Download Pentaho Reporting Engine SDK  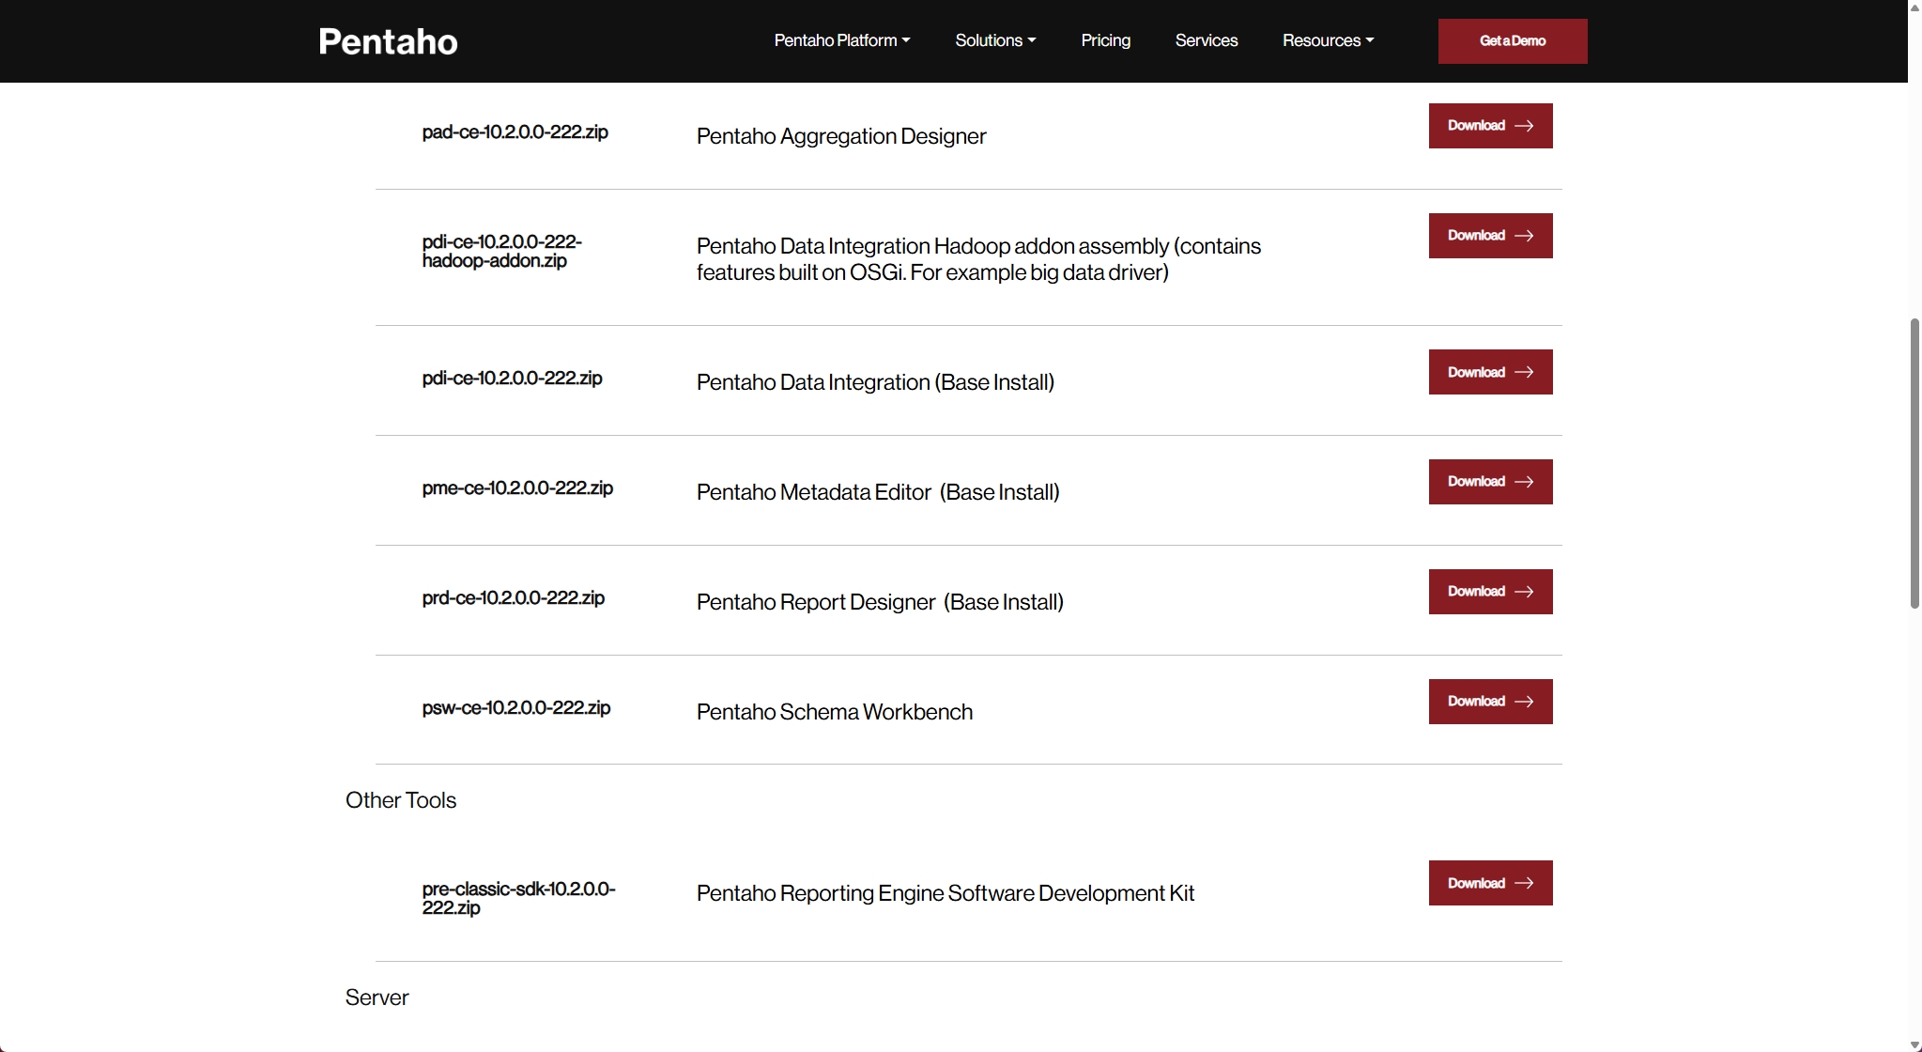[x=1490, y=883]
